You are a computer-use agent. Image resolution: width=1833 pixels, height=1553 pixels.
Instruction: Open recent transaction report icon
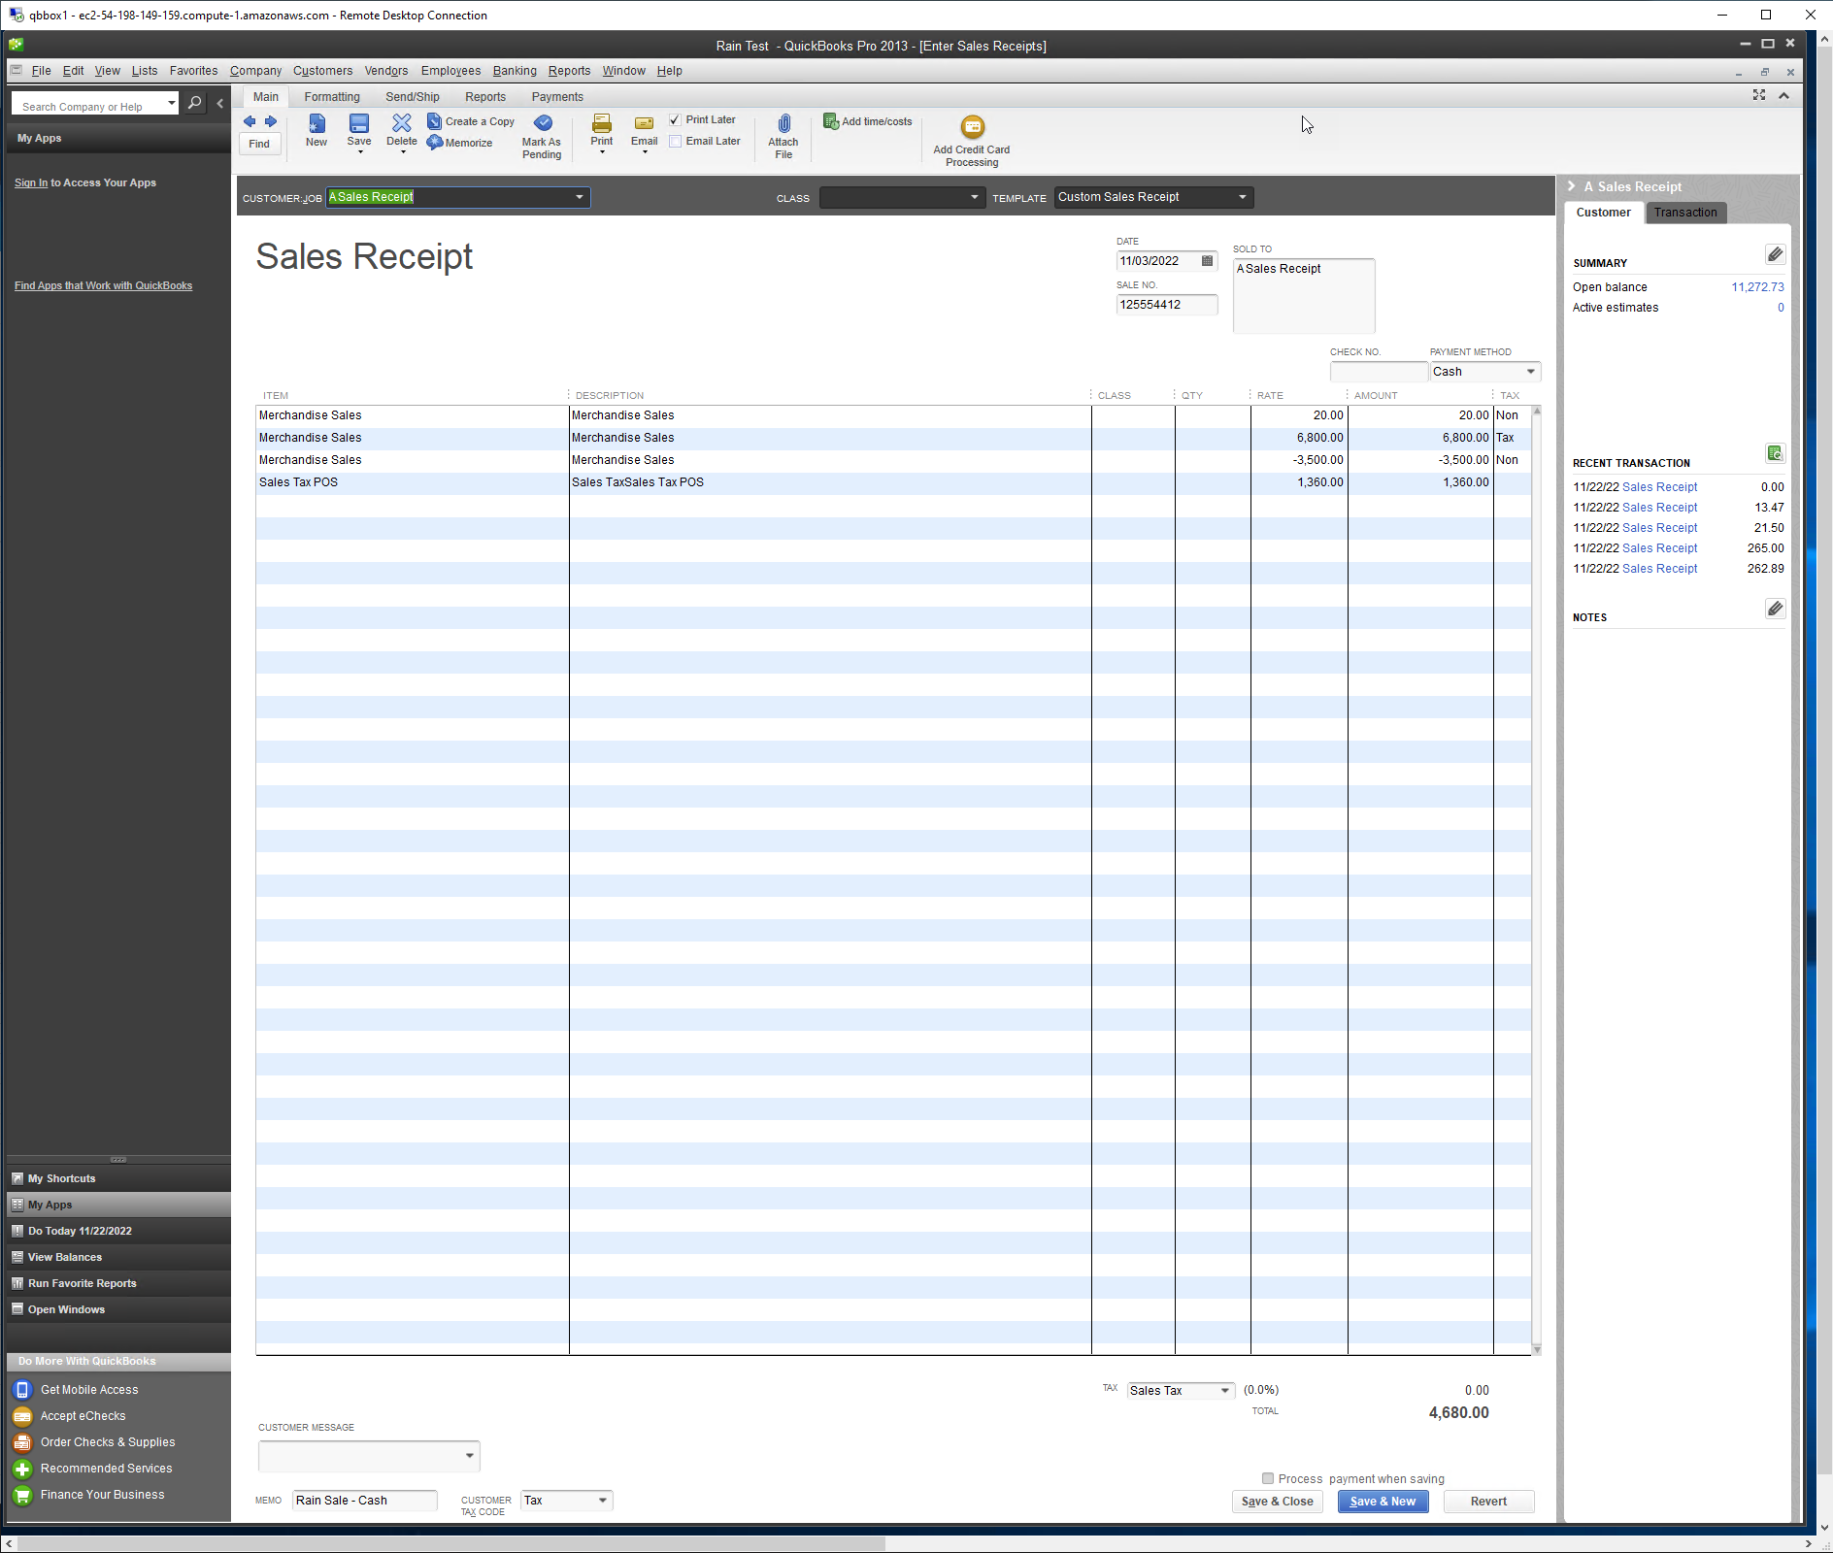(x=1775, y=453)
